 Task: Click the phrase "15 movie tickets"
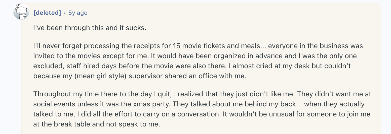[x=193, y=46]
